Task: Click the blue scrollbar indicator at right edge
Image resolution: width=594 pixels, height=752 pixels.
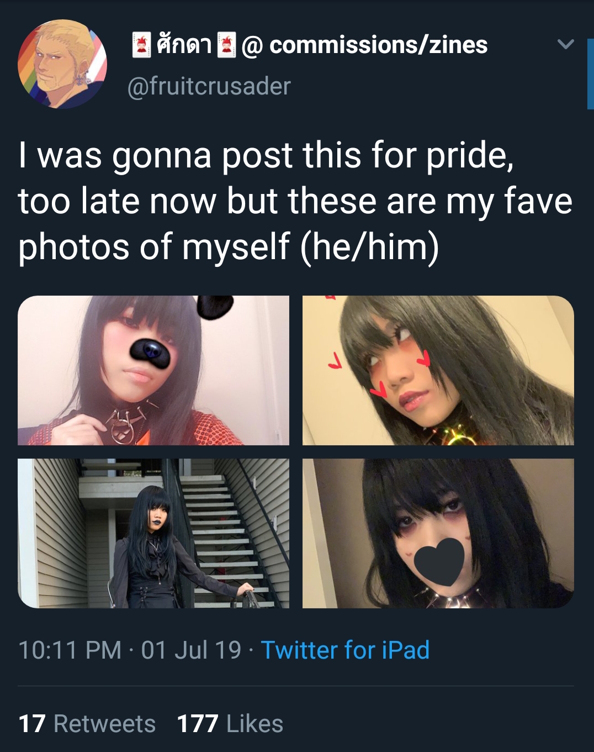Action: (590, 74)
